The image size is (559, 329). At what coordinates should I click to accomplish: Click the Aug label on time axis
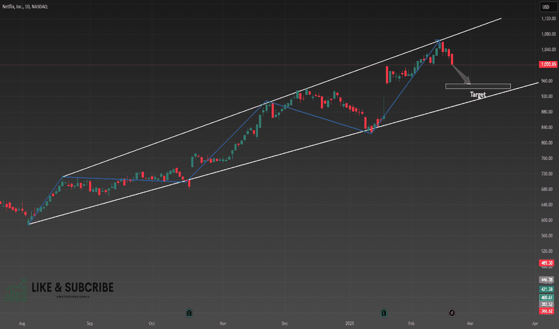click(22, 324)
